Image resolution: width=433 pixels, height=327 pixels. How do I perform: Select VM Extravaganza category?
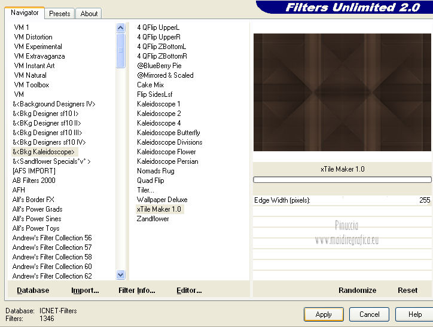39,56
